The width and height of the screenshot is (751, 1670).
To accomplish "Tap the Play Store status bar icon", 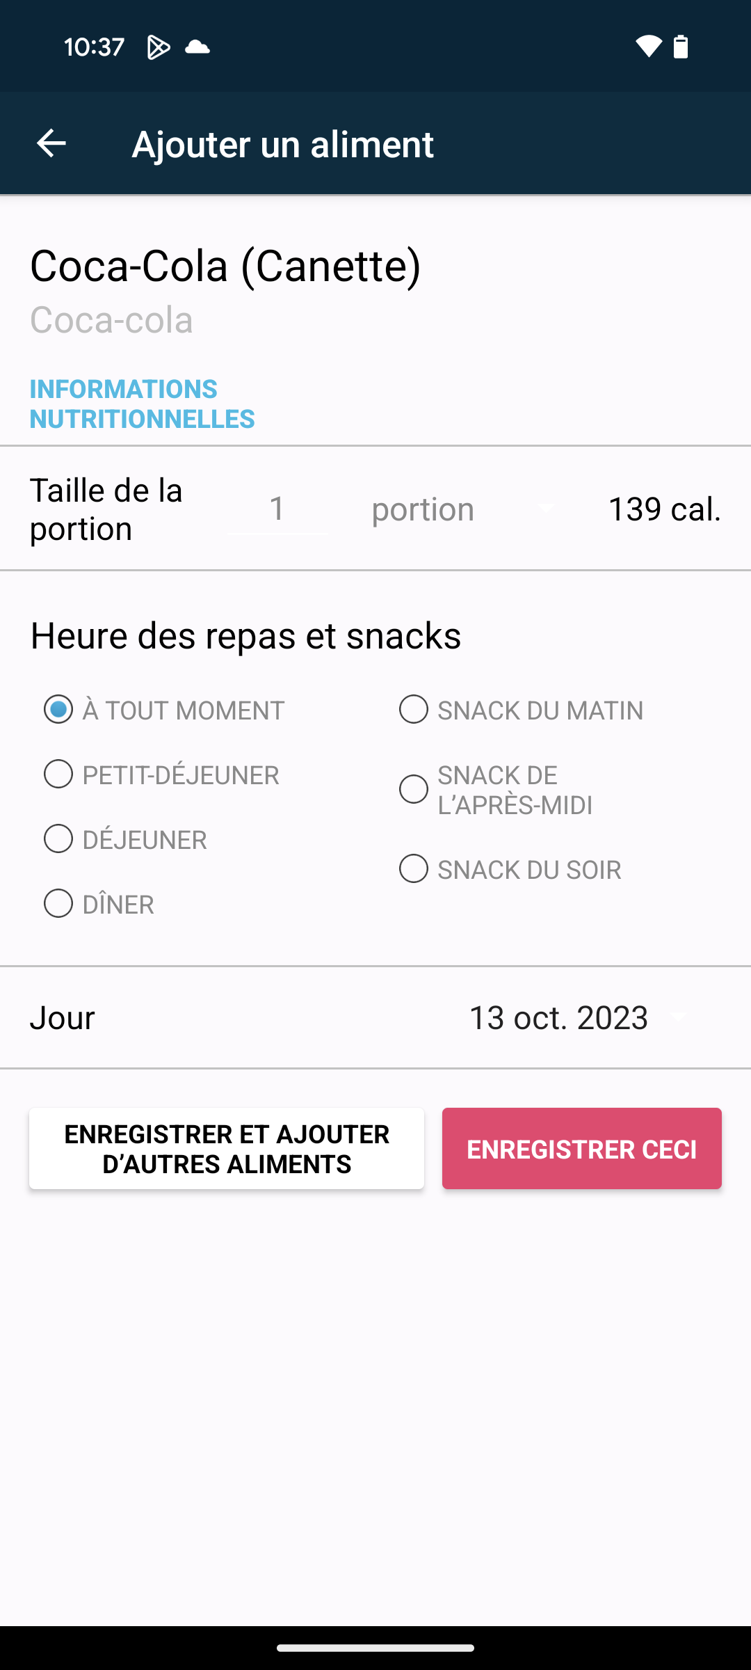I will click(x=159, y=47).
